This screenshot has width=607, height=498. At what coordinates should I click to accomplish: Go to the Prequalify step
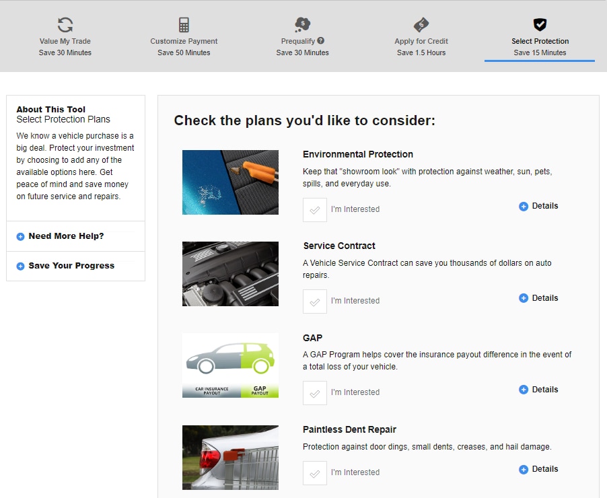pos(302,37)
